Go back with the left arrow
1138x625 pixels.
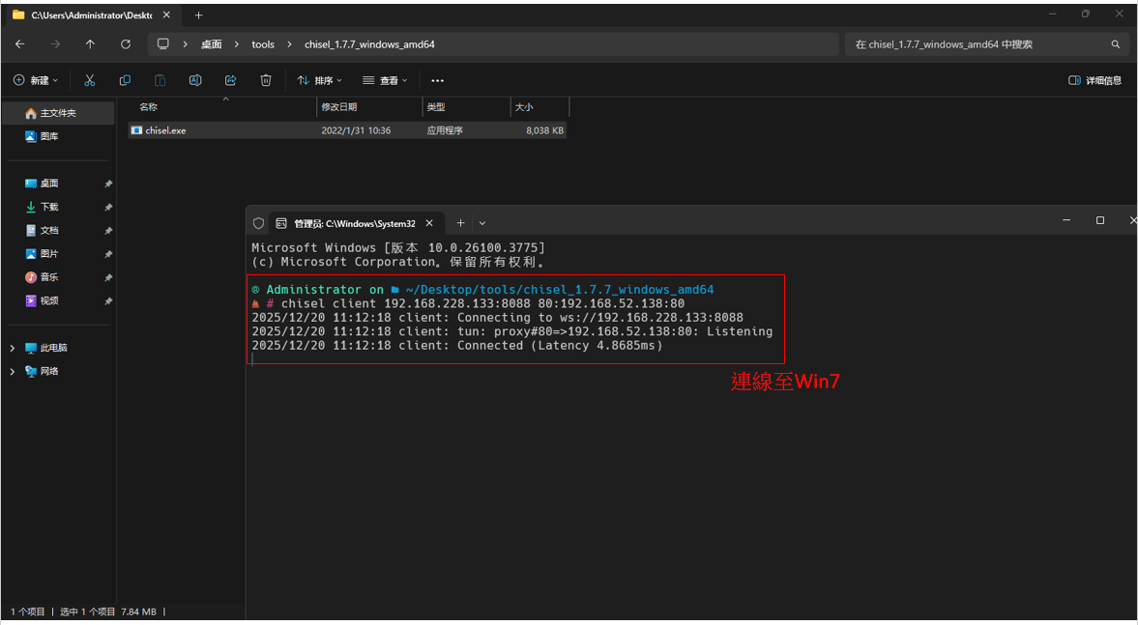tap(19, 44)
